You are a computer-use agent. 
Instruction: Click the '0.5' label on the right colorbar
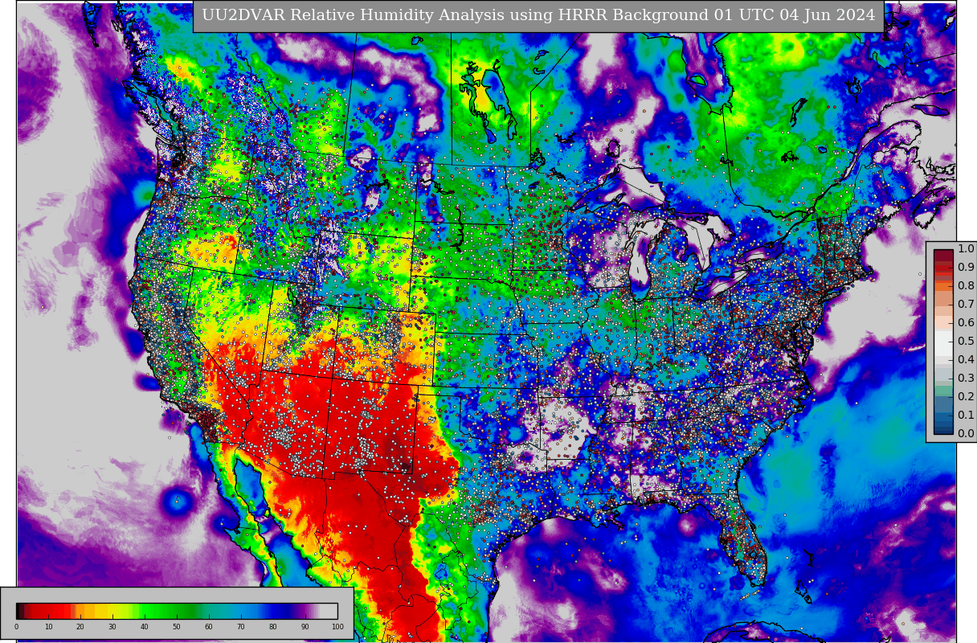[x=966, y=342]
